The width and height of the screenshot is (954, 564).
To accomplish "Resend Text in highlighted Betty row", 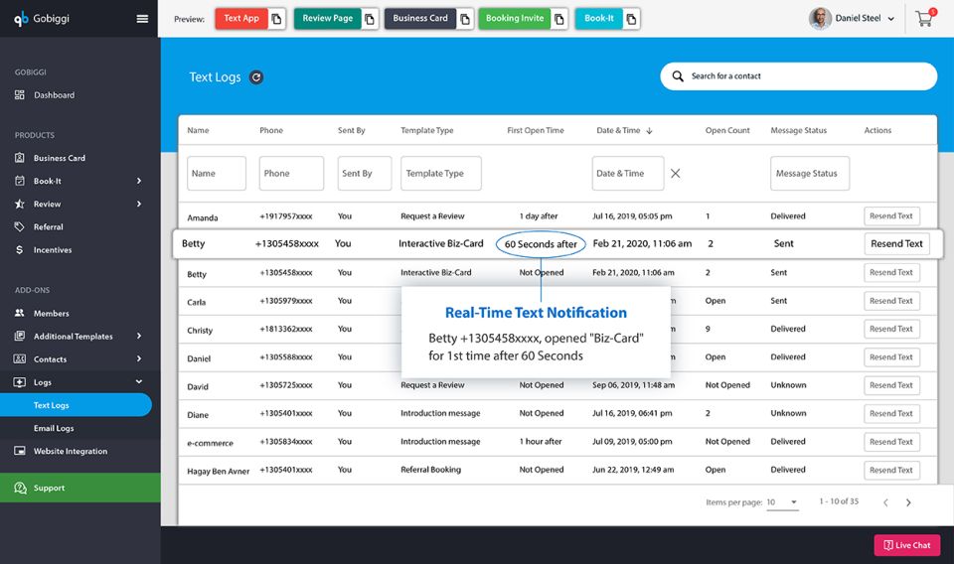I will point(896,243).
